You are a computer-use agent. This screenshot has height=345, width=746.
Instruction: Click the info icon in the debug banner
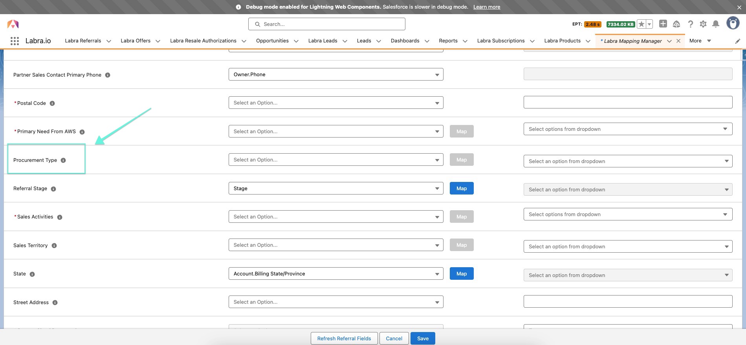[x=238, y=7]
